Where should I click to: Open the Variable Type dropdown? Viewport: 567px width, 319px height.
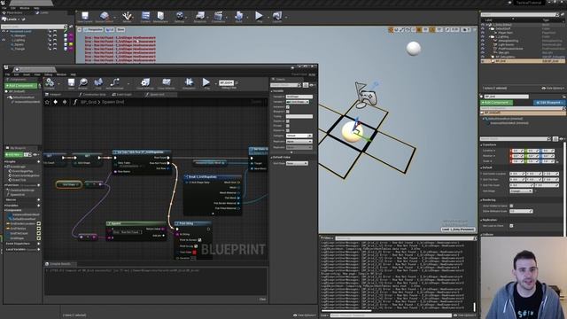[x=298, y=102]
